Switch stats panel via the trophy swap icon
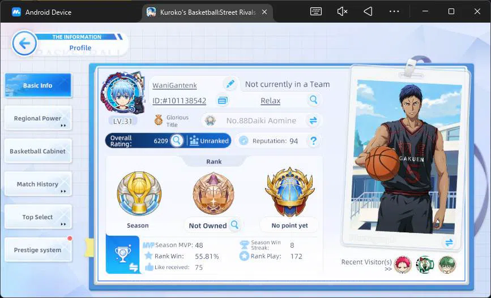The width and height of the screenshot is (491, 298). click(134, 267)
